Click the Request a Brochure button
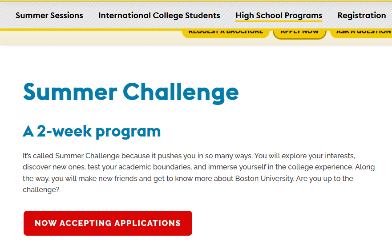Image resolution: width=392 pixels, height=241 pixels. pyautogui.click(x=226, y=32)
